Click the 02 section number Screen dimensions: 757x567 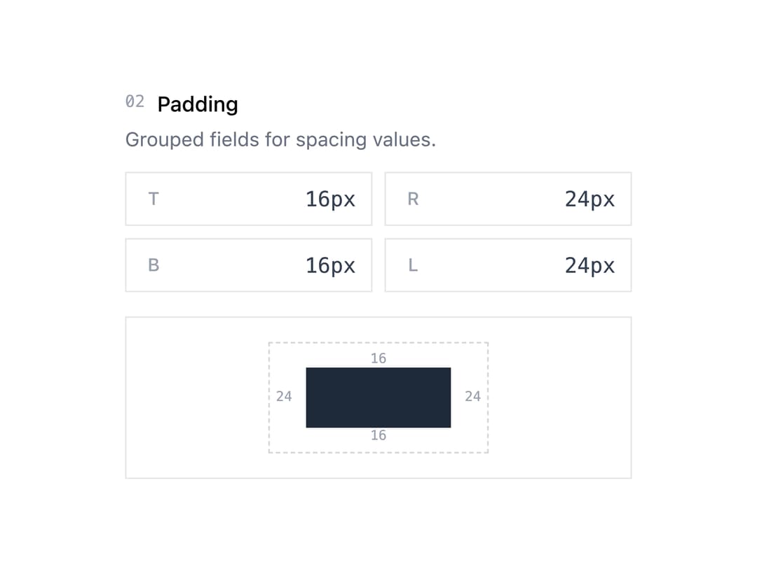point(135,101)
